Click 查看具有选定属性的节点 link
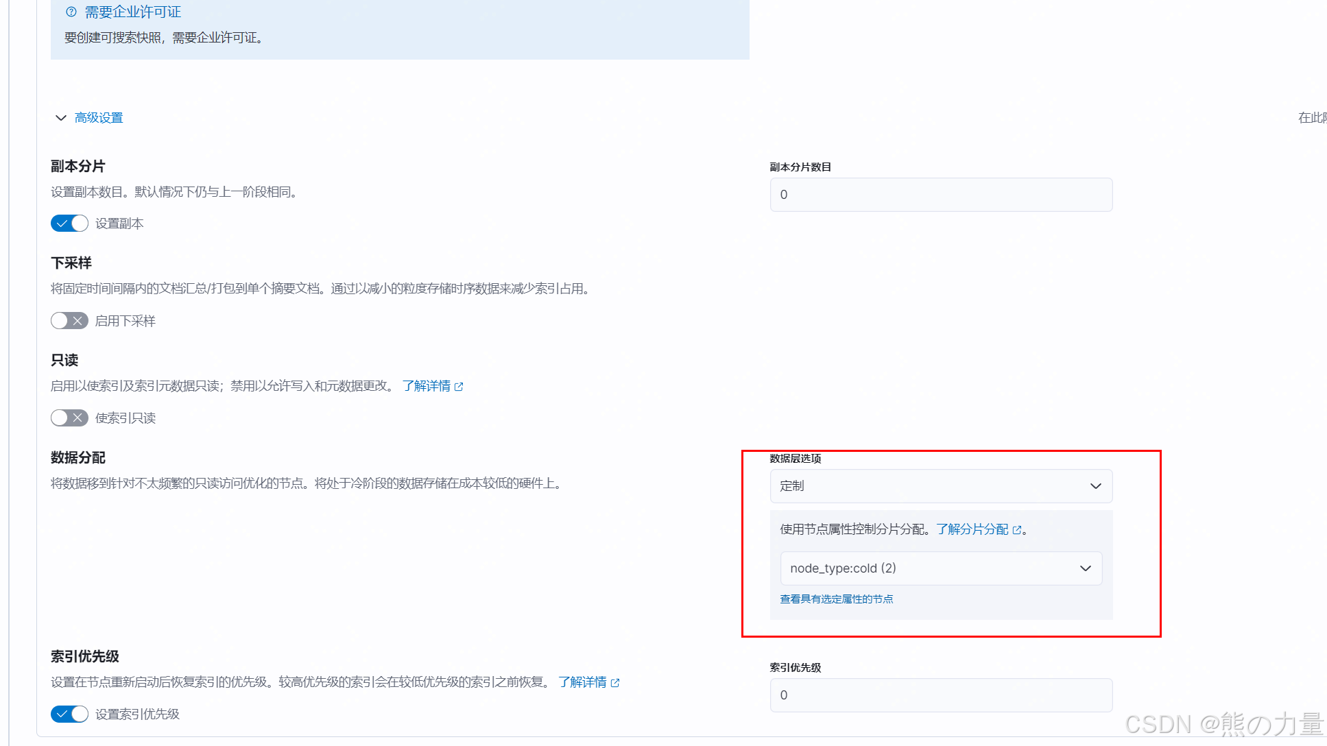Image resolution: width=1327 pixels, height=746 pixels. [836, 599]
